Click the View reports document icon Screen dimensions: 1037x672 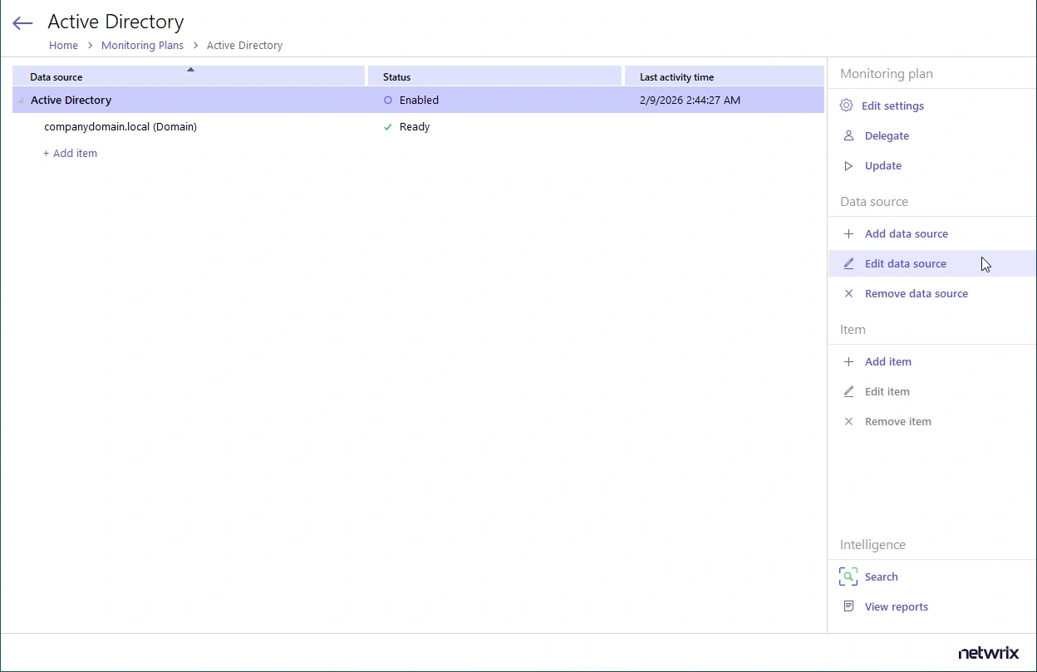click(848, 606)
